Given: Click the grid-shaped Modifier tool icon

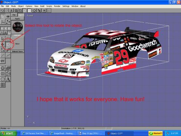Looking at the screenshot, I should coord(3,85).
